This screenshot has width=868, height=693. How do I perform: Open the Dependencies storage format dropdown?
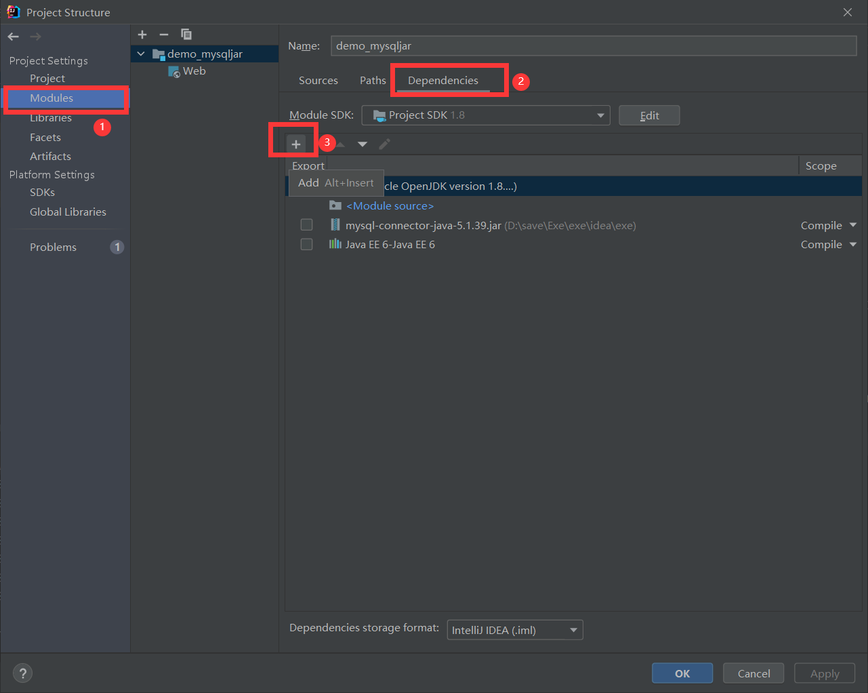pyautogui.click(x=515, y=630)
